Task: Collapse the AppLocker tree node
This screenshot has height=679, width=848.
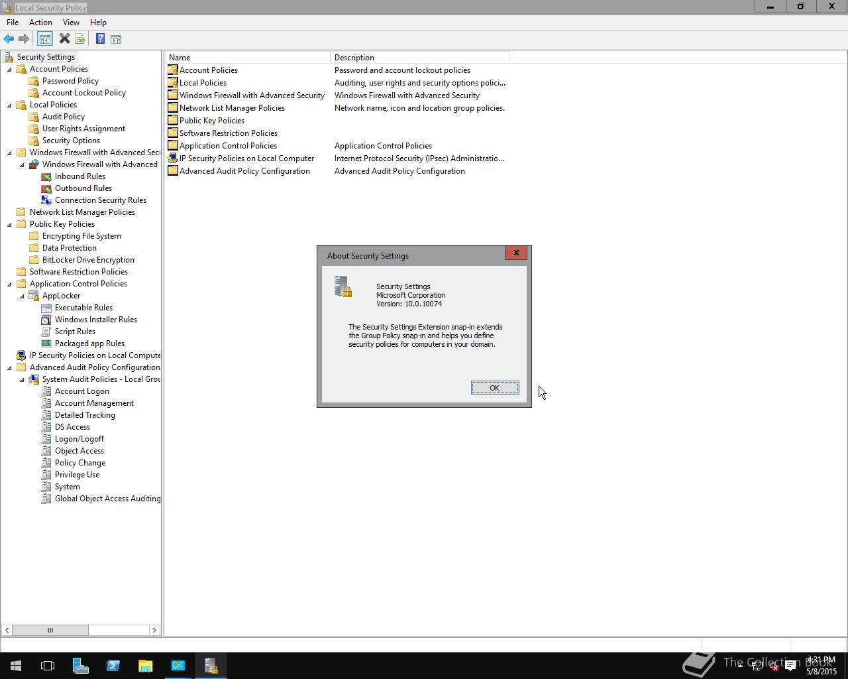Action: [22, 296]
